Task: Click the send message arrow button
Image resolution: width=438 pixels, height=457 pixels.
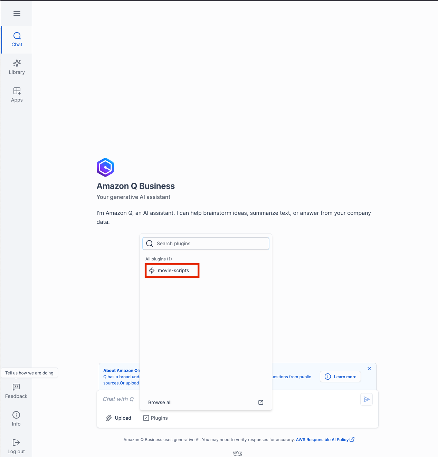Action: pyautogui.click(x=366, y=399)
